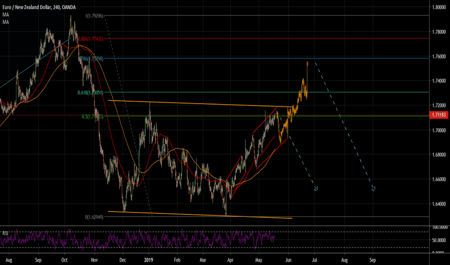450x265 pixels.
Task: Click the 1.76000 price axis label
Action: [x=439, y=56]
